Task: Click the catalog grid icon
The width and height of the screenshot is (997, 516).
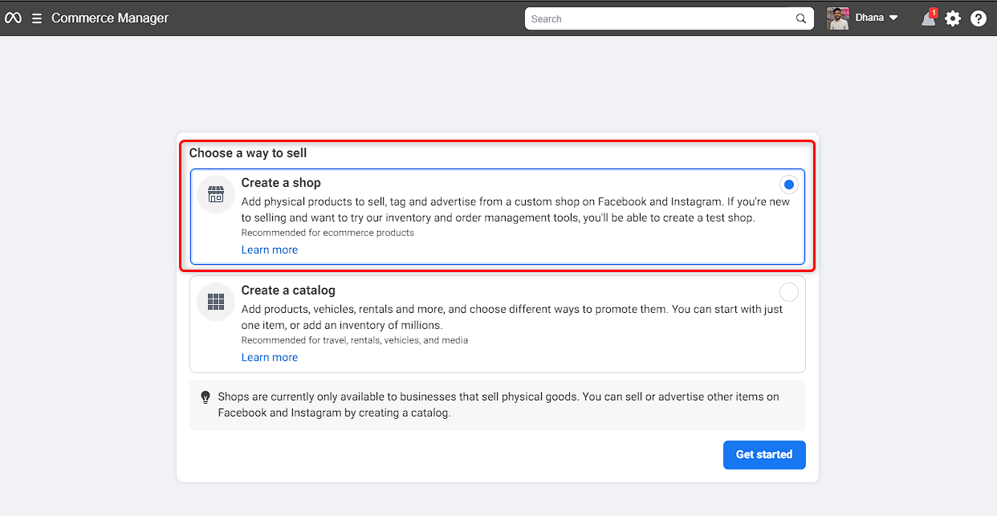Action: 215,302
